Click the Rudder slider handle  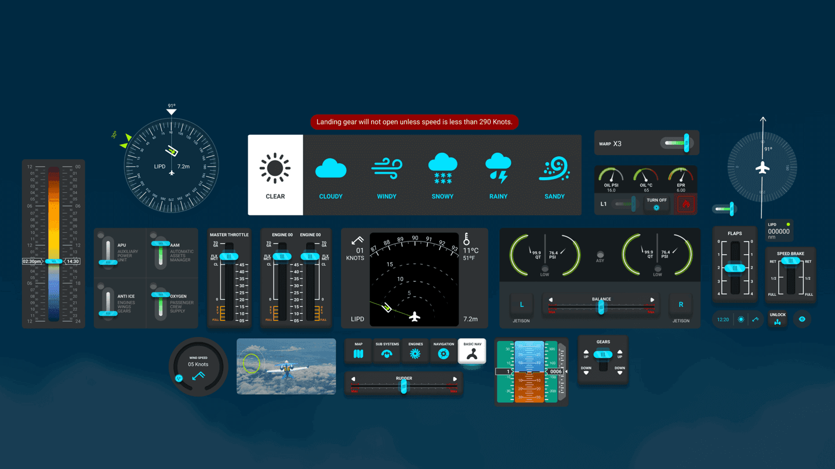click(404, 387)
